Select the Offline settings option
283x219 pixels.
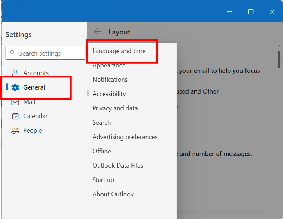pos(102,151)
